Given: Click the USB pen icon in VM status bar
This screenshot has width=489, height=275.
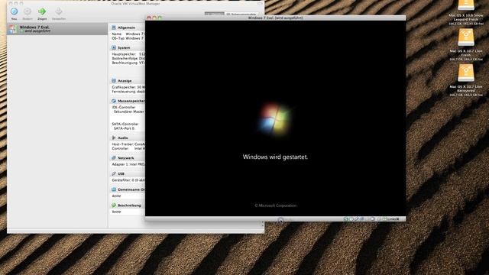Looking at the screenshot, I should (357, 219).
